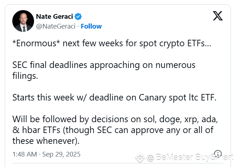Click the 1:48 AM timestamp
Viewport: 236px width, 167px height.
click(x=25, y=154)
